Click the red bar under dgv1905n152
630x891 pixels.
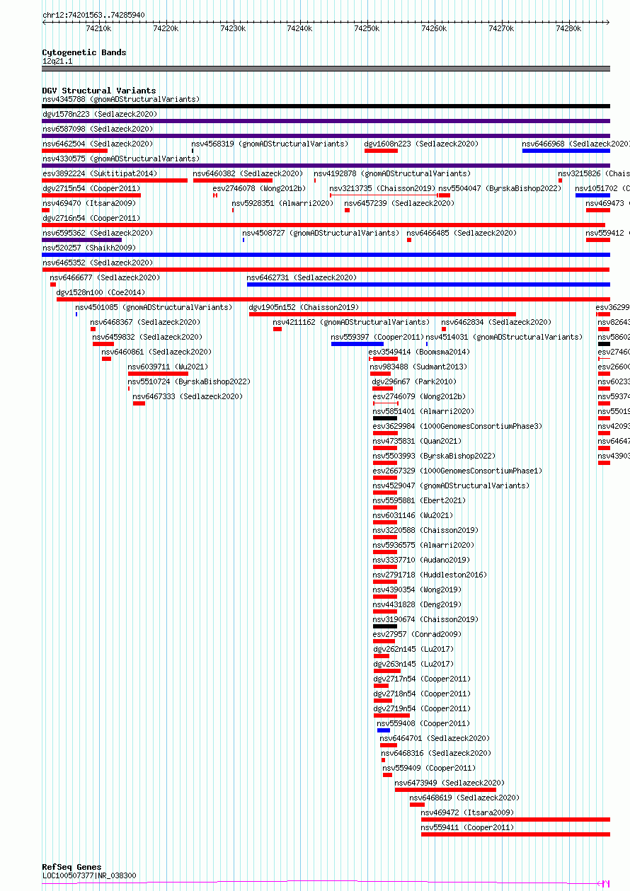pyautogui.click(x=382, y=314)
